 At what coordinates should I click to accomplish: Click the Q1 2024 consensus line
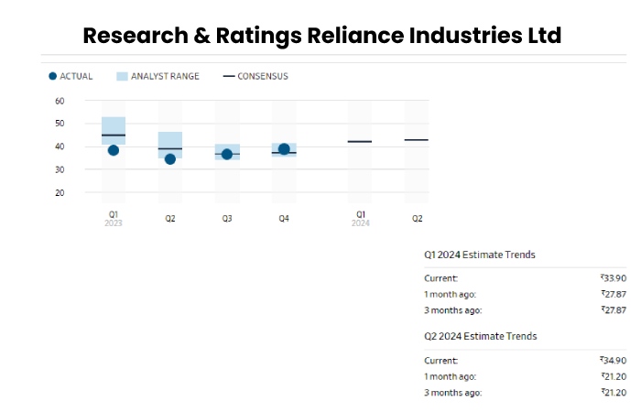pos(360,141)
